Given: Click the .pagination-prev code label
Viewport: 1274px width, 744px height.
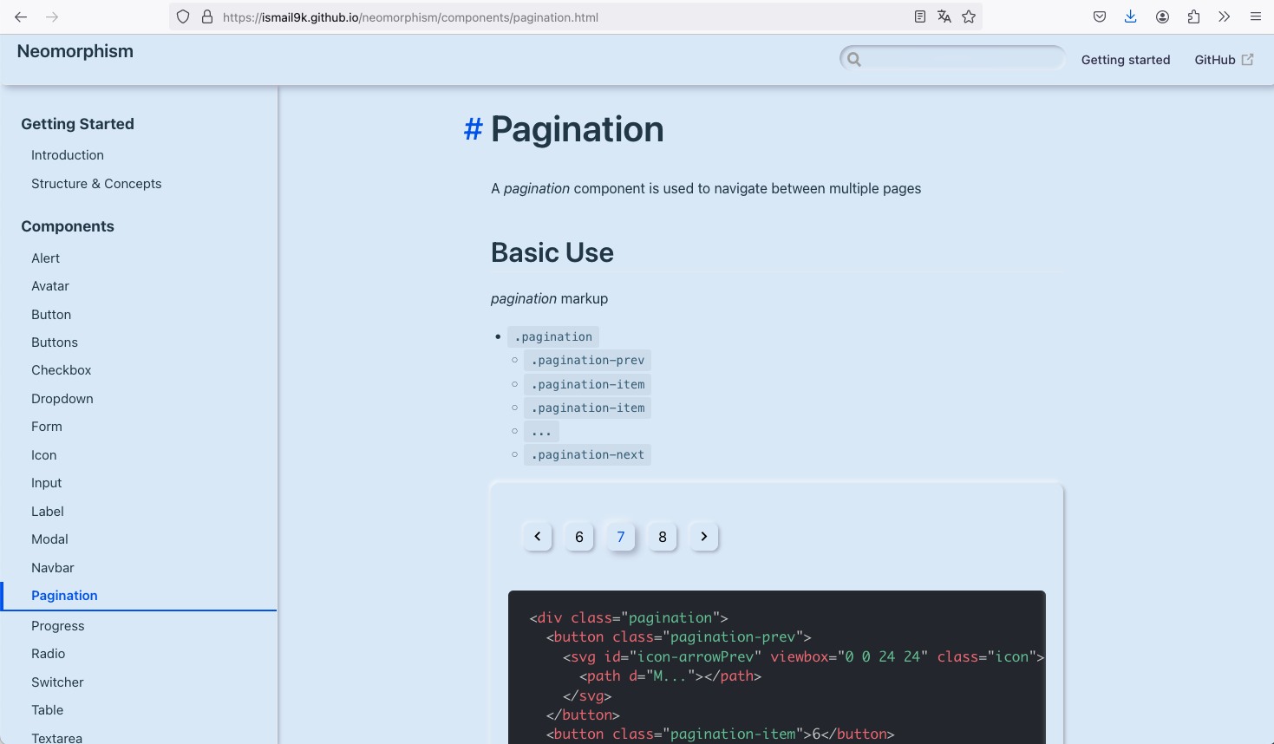Looking at the screenshot, I should pos(588,360).
